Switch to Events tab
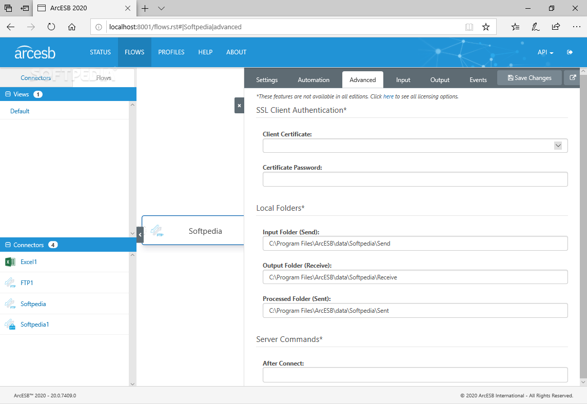This screenshot has height=404, width=587. (x=478, y=79)
